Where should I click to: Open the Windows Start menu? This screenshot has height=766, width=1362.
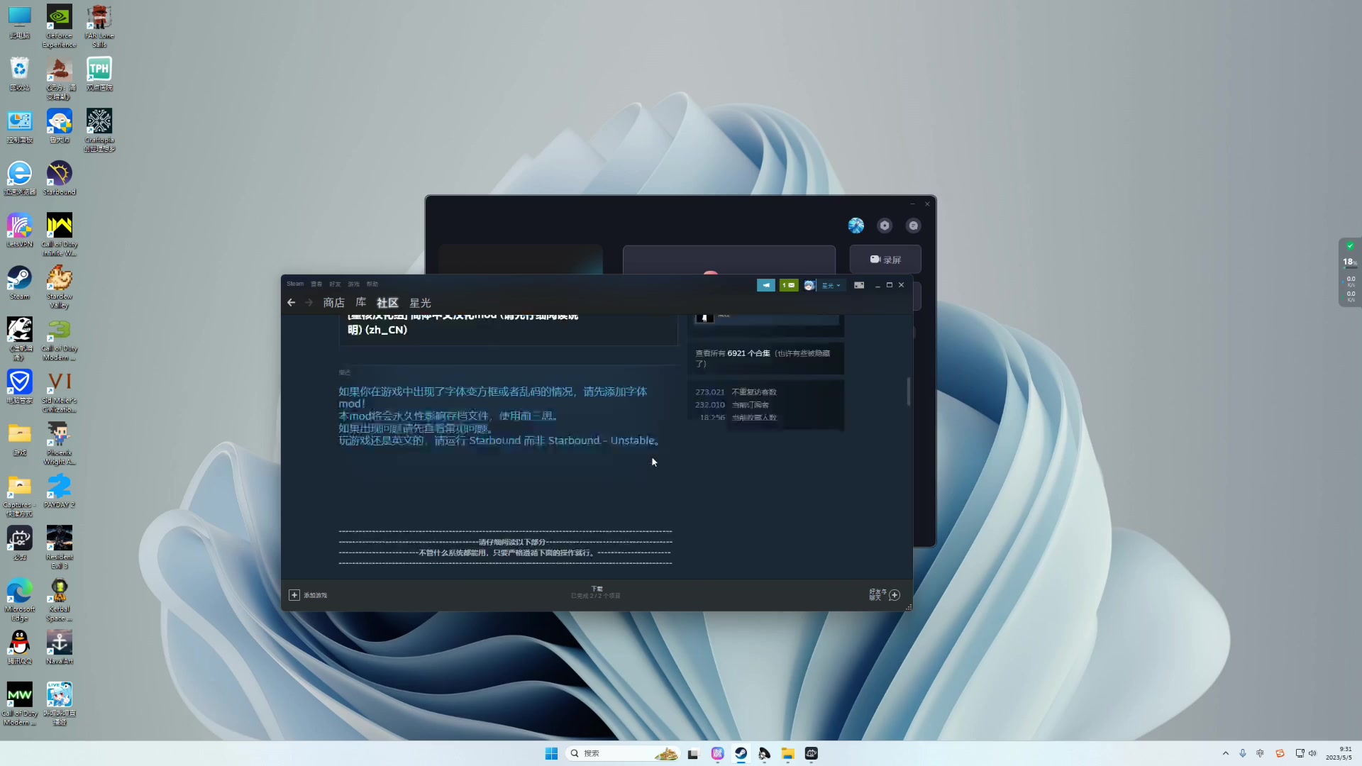[551, 753]
